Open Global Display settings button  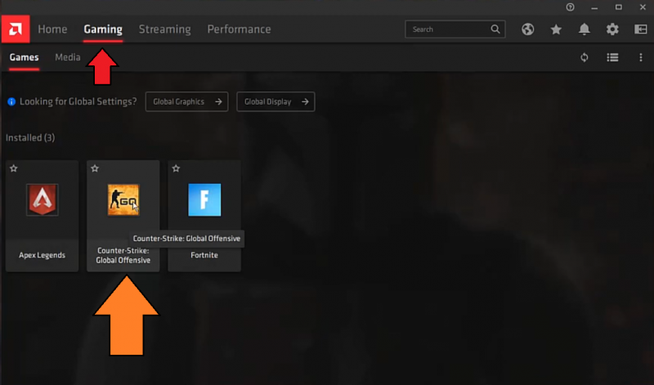pos(275,102)
